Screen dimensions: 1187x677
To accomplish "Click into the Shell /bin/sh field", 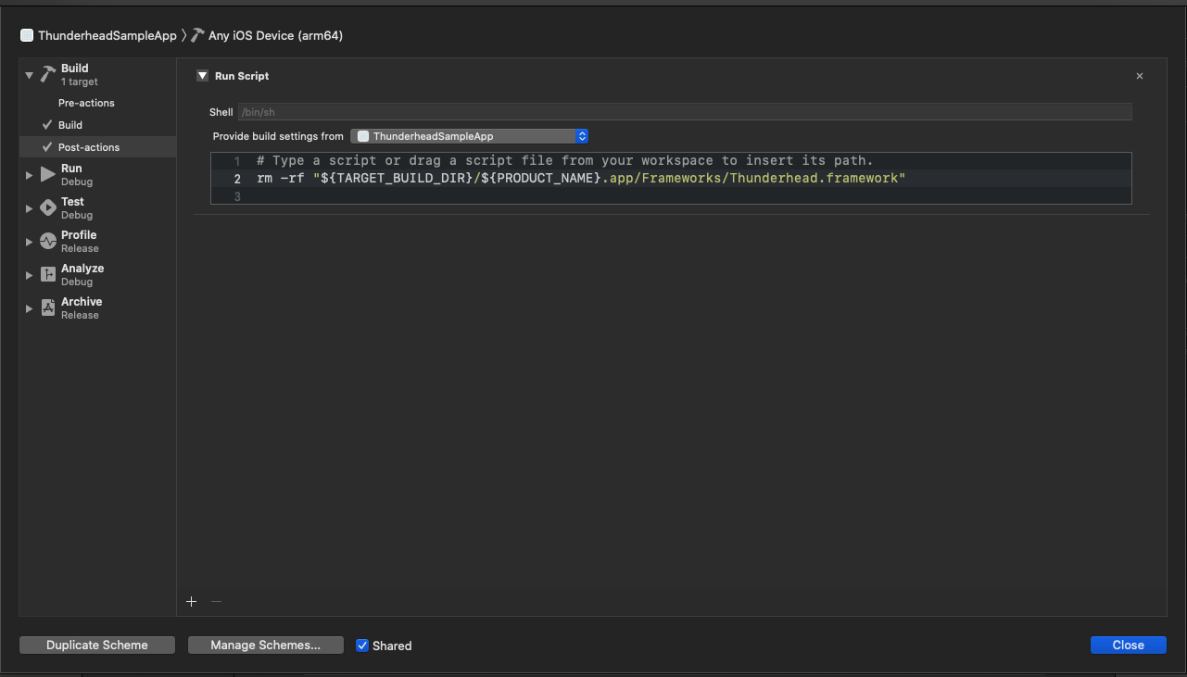I will pyautogui.click(x=685, y=112).
